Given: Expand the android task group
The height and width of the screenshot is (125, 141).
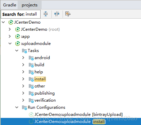Looking at the screenshot, I should (23, 58).
